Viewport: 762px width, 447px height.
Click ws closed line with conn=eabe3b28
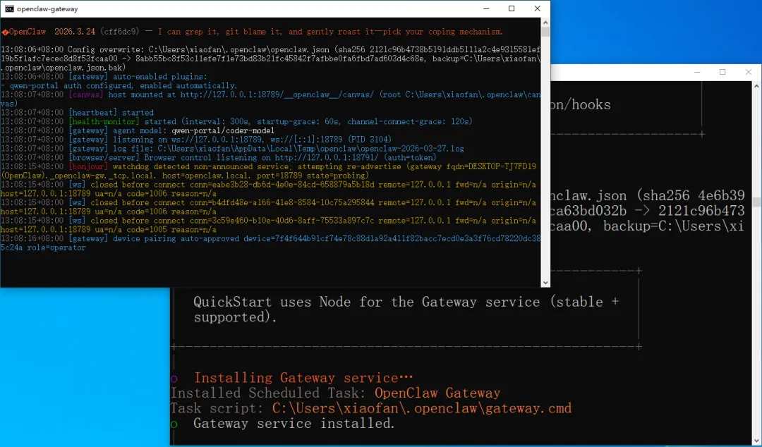(268, 189)
